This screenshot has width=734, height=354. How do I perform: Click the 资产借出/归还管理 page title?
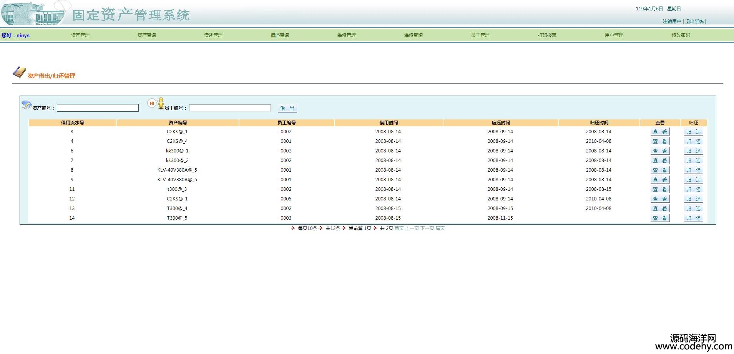click(x=51, y=76)
